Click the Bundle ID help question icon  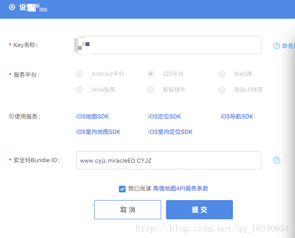point(277,160)
